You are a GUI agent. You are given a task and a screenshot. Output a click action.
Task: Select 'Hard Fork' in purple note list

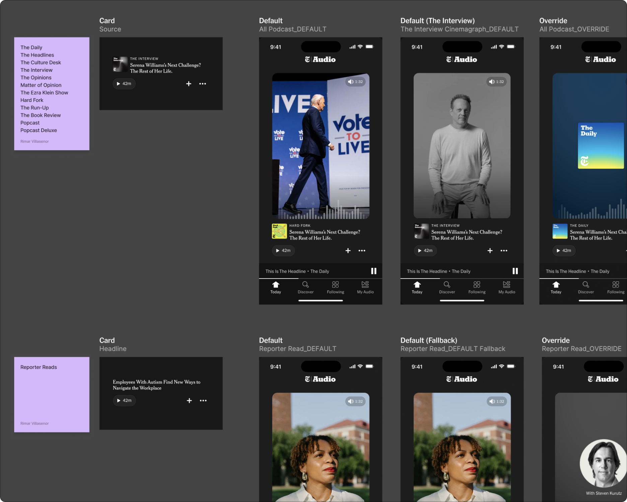click(32, 100)
